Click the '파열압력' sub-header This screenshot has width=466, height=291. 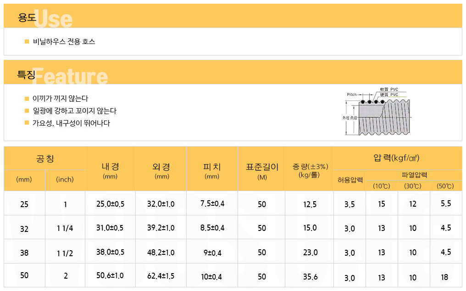[x=414, y=175]
